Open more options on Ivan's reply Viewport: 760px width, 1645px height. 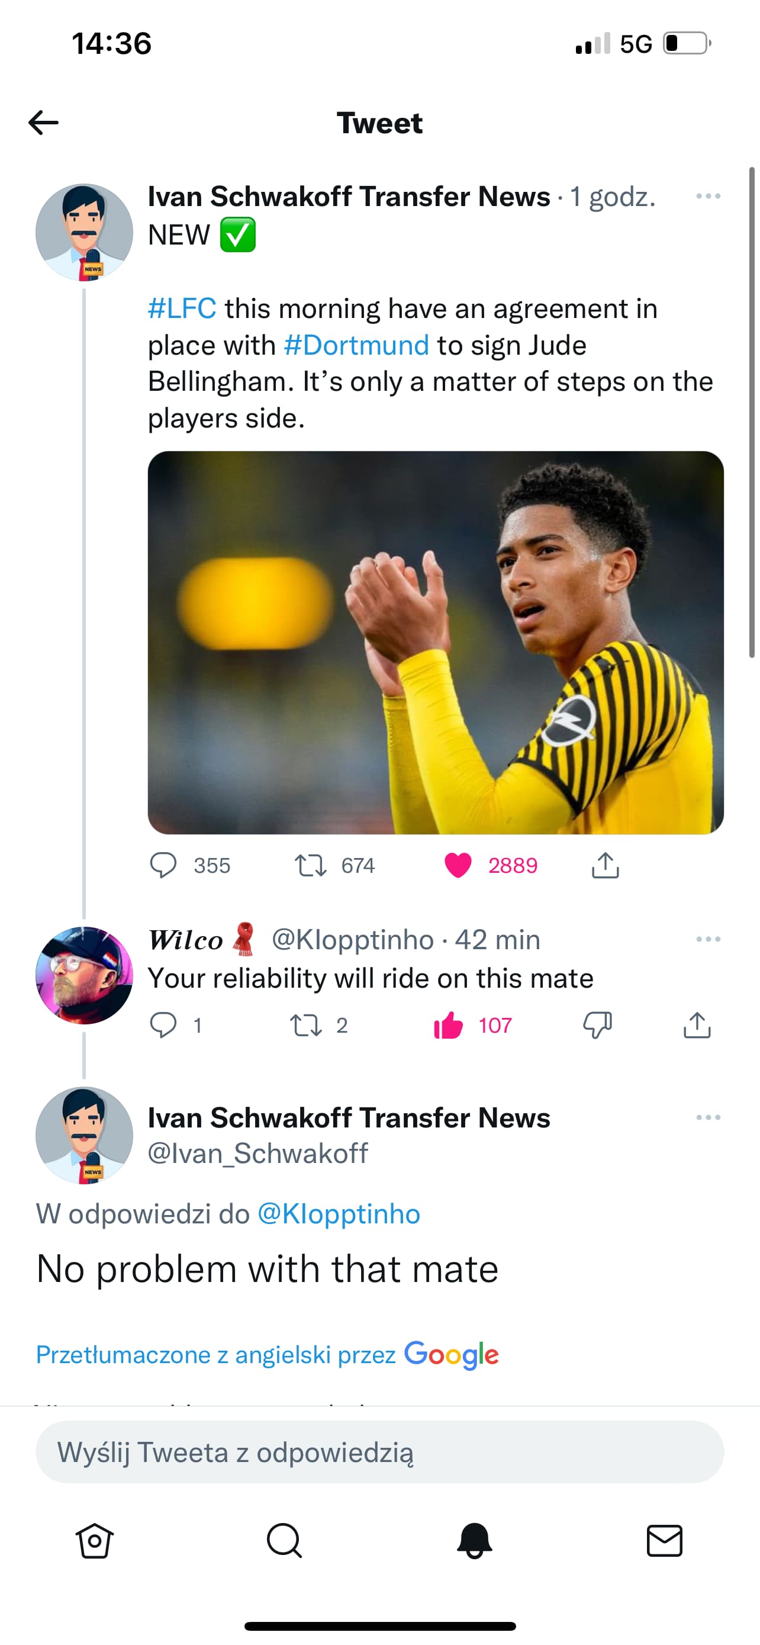[709, 1117]
